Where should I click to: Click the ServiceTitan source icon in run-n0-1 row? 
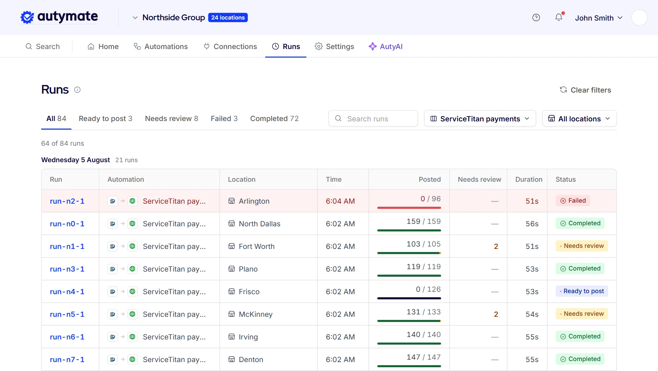pyautogui.click(x=112, y=224)
